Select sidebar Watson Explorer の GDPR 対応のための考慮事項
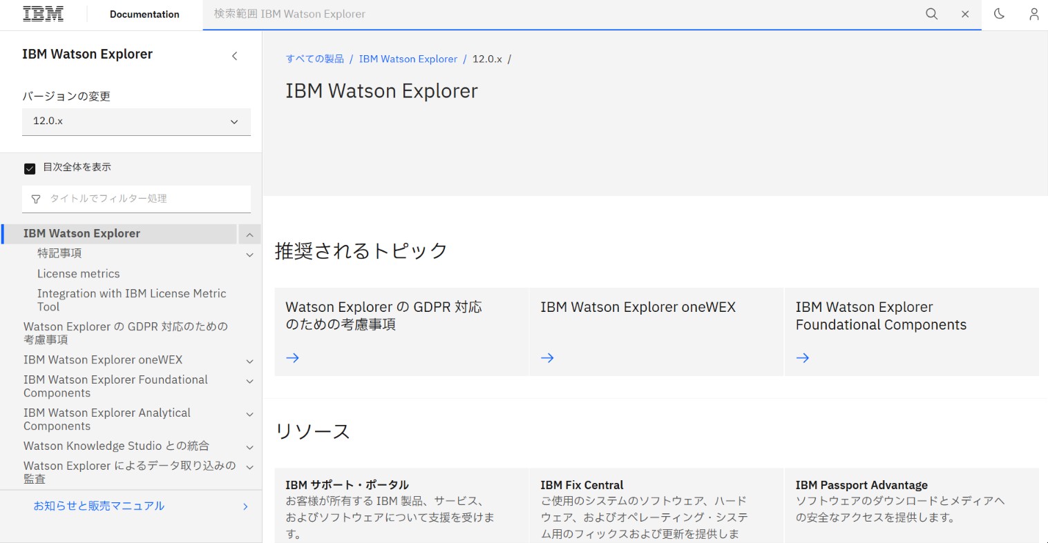The image size is (1048, 543). click(126, 333)
